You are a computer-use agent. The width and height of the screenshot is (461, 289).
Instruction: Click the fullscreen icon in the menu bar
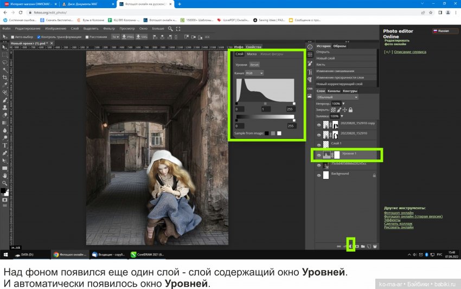pyautogui.click(x=178, y=29)
